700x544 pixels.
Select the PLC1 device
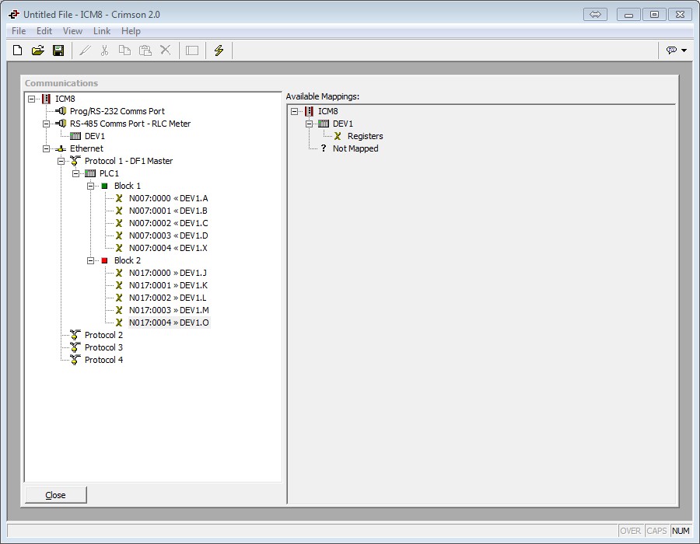click(109, 173)
